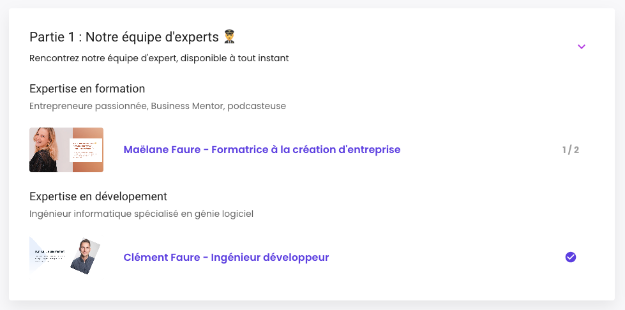Click the purple completed checkmark icon
The width and height of the screenshot is (625, 310).
(570, 258)
